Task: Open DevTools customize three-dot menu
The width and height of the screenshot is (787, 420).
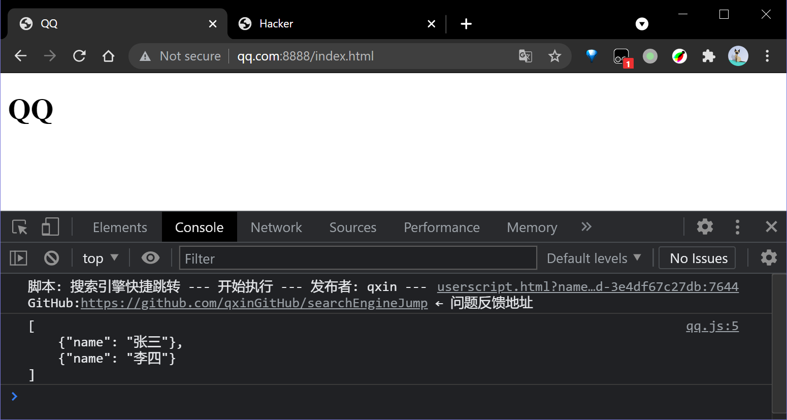Action: (737, 227)
